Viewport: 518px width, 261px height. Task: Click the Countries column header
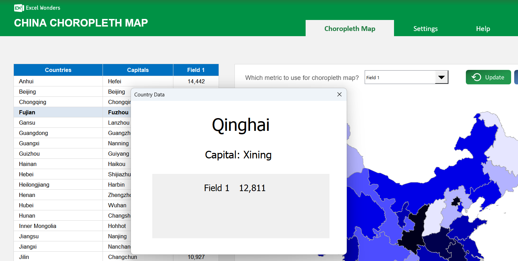pyautogui.click(x=58, y=70)
